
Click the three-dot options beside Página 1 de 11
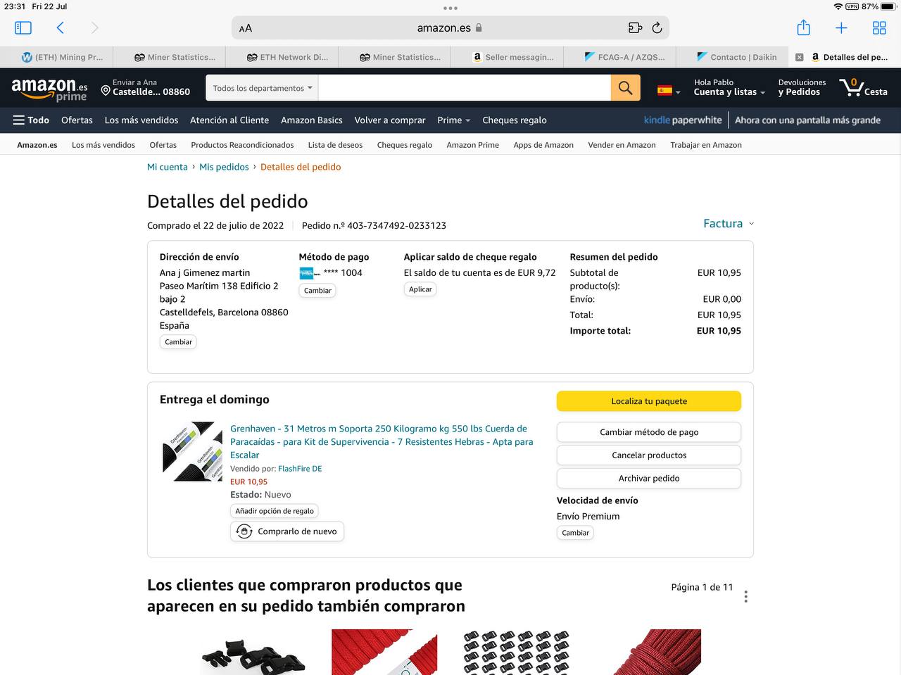745,596
